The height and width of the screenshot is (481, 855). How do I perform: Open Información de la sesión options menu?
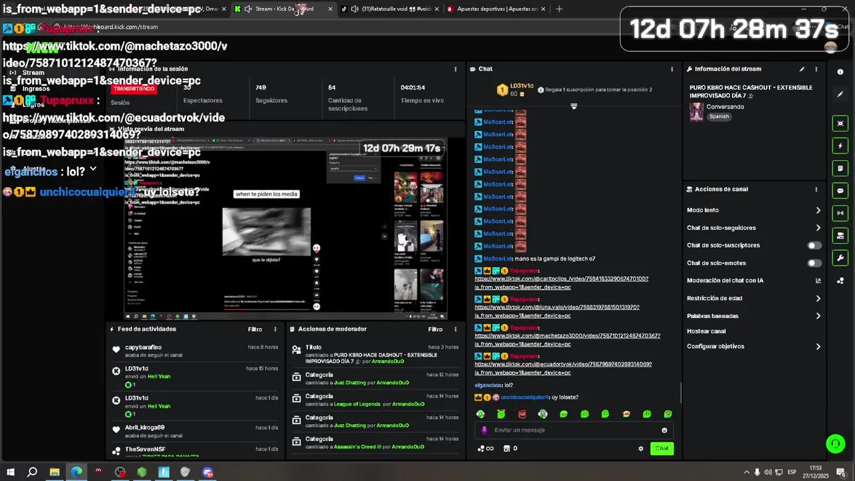click(x=456, y=69)
